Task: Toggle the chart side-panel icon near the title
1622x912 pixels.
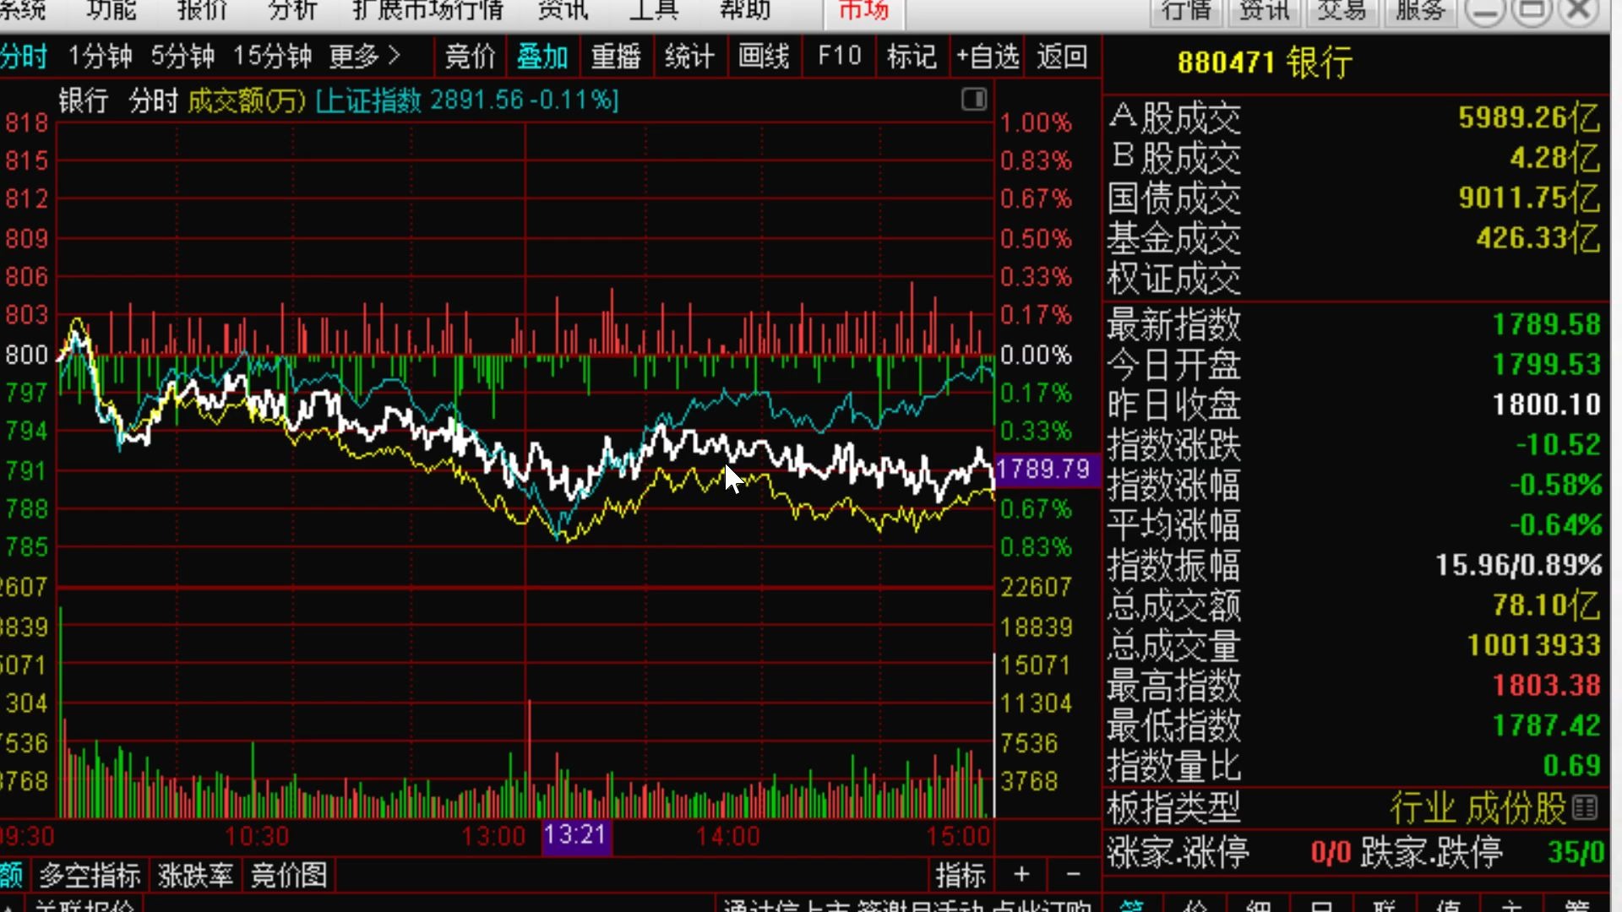Action: (x=974, y=100)
